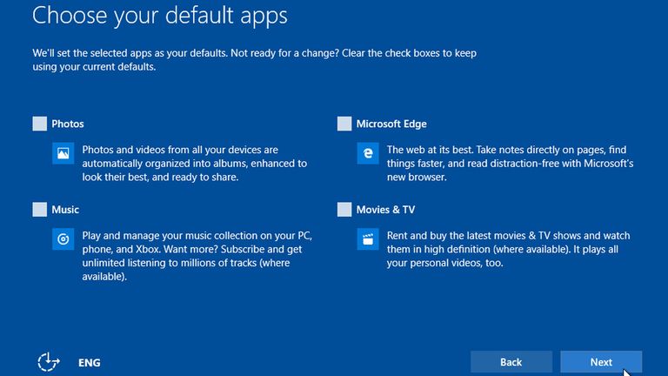Tick the Microsoft Edge checkbox
The width and height of the screenshot is (668, 376).
point(344,124)
